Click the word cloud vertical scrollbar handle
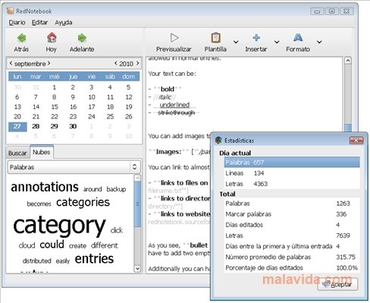The height and width of the screenshot is (303, 370). click(137, 204)
